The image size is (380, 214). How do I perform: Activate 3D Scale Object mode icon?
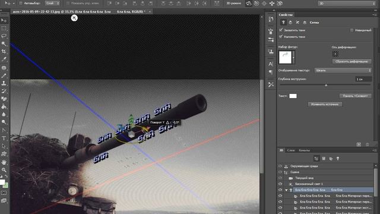(x=280, y=4)
